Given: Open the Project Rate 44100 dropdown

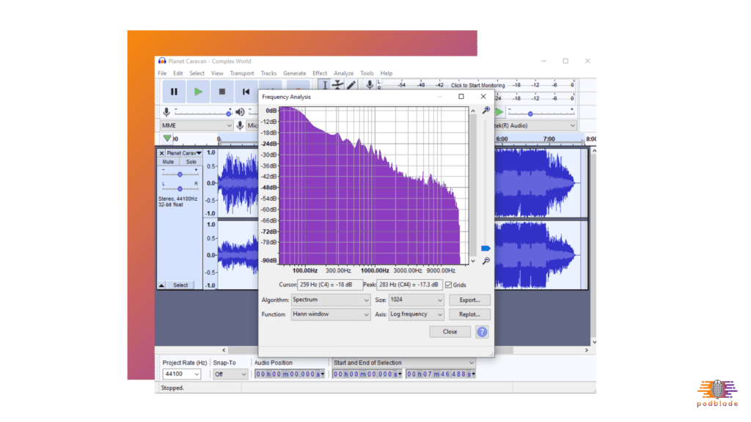Looking at the screenshot, I should [x=182, y=374].
